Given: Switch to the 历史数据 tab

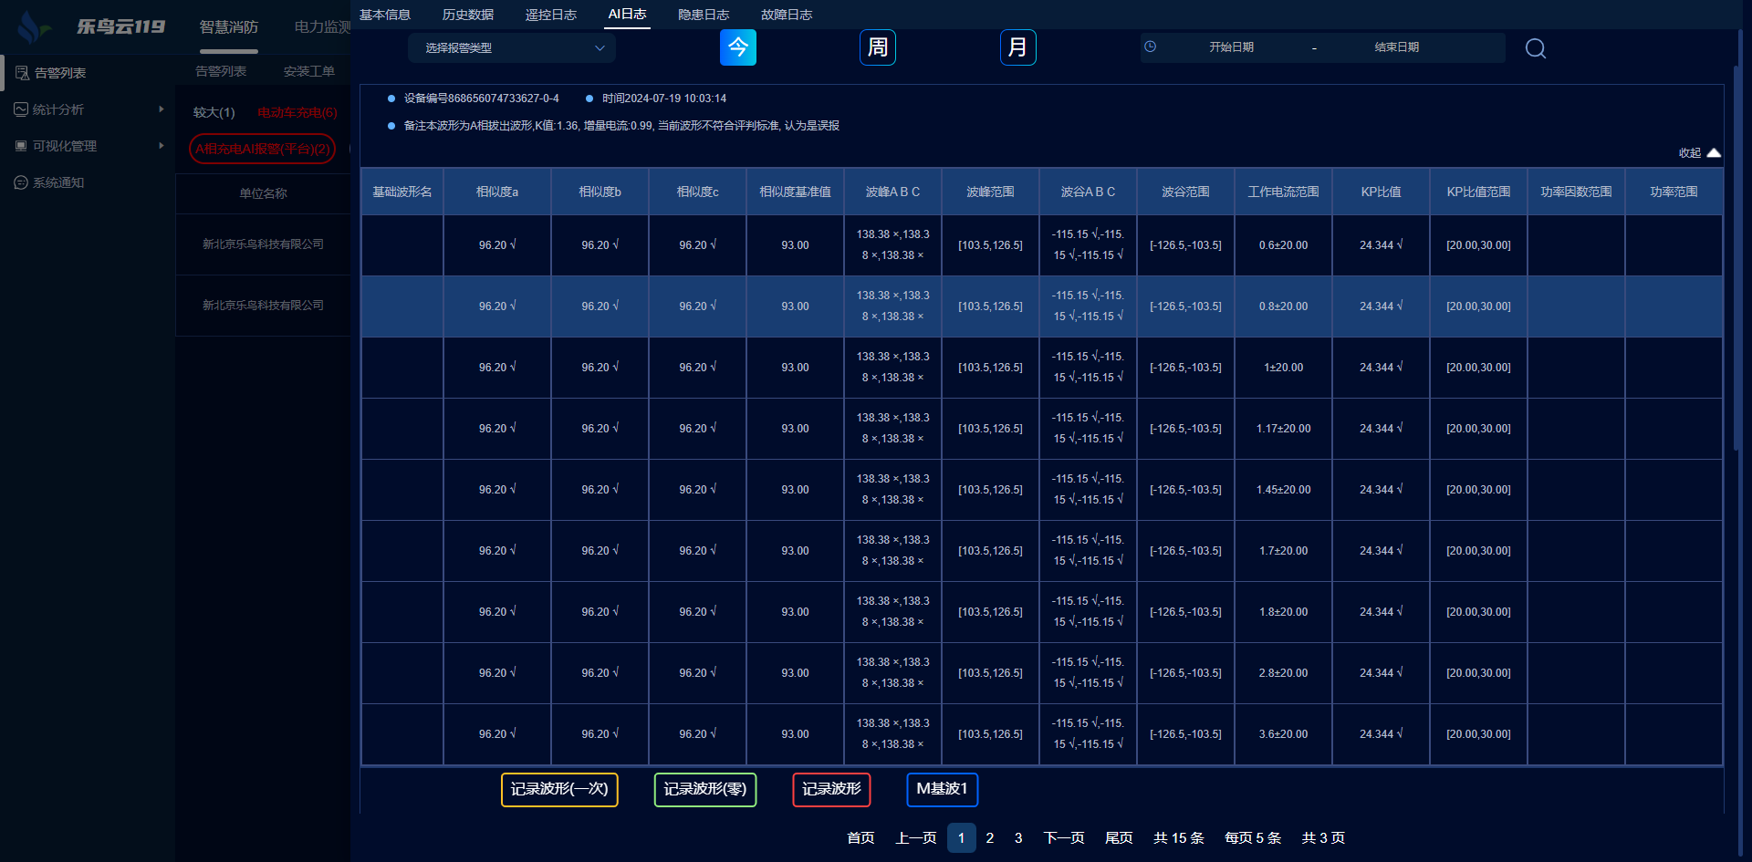Looking at the screenshot, I should [468, 15].
